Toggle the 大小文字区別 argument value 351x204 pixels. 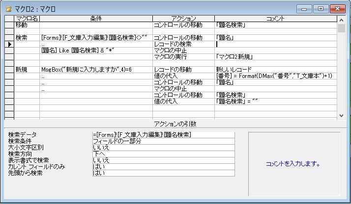pos(163,147)
